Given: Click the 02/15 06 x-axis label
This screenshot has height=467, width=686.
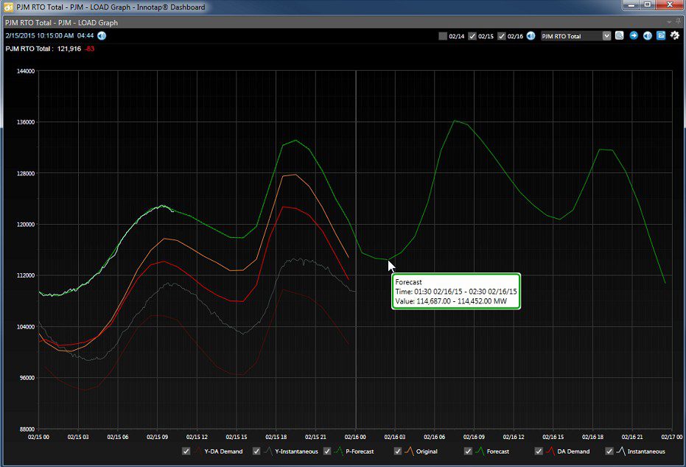Looking at the screenshot, I should pos(118,437).
